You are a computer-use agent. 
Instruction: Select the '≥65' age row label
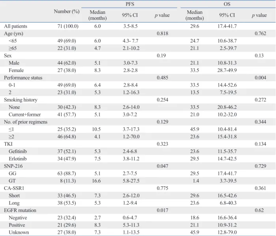pos(13,48)
